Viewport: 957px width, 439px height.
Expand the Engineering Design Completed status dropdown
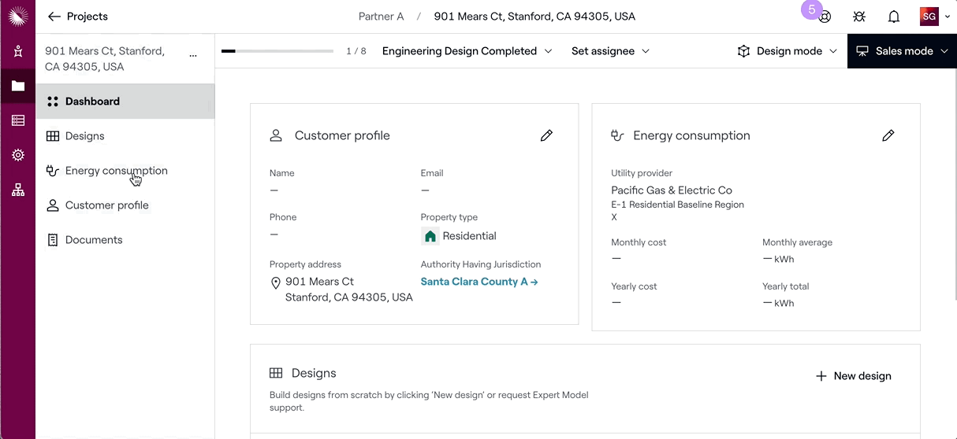click(467, 51)
